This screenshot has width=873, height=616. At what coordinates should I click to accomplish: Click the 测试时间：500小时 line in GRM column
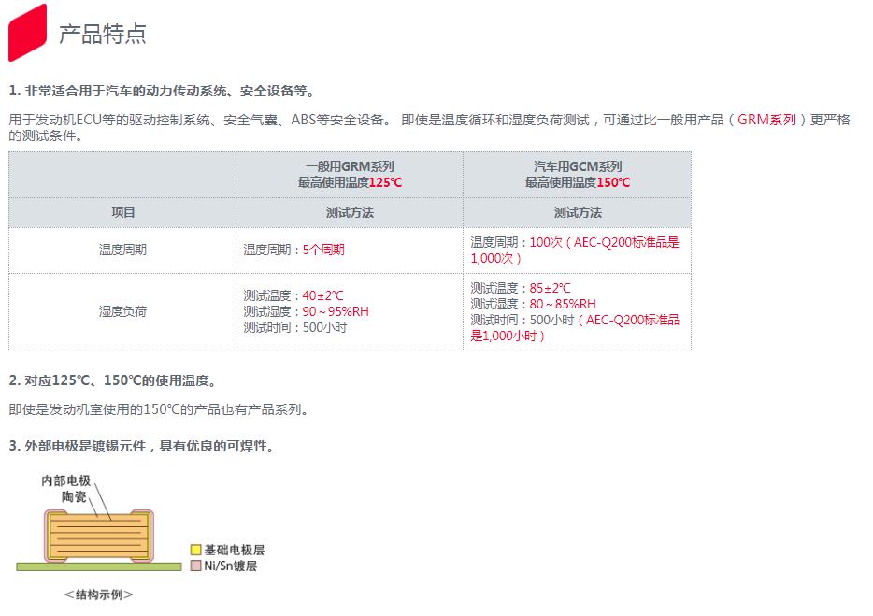[x=295, y=327]
